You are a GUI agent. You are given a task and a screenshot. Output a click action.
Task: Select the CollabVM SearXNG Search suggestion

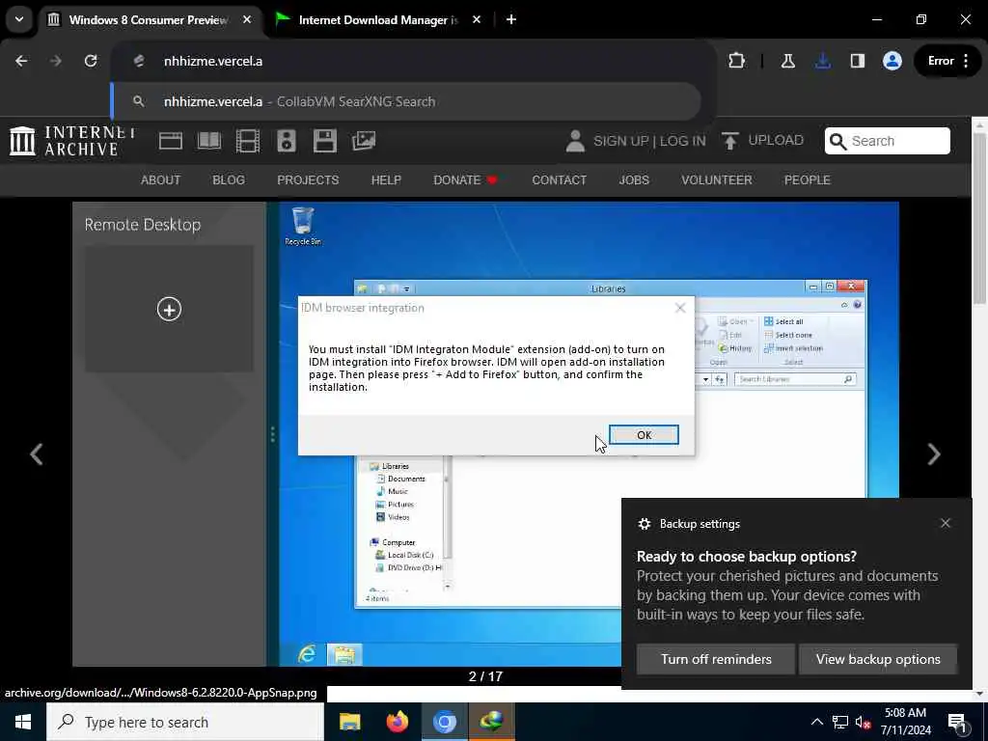point(406,101)
